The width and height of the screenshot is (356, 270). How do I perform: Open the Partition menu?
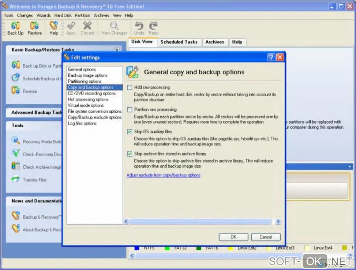[x=82, y=15]
